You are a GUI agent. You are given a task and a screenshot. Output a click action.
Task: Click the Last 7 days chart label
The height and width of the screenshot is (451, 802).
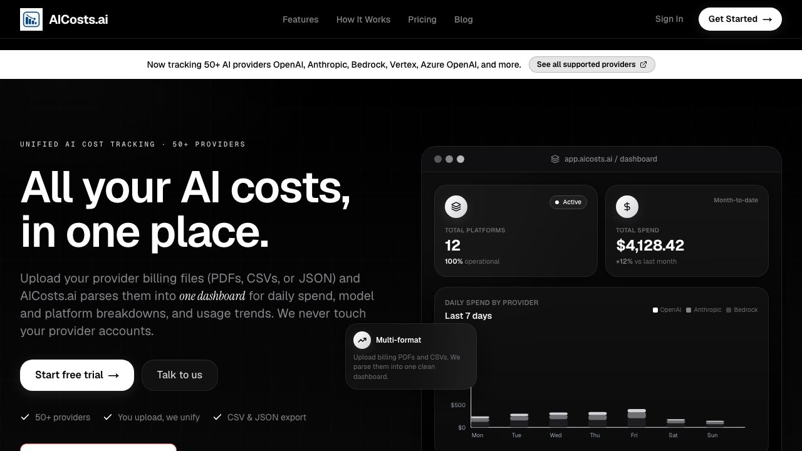click(469, 316)
